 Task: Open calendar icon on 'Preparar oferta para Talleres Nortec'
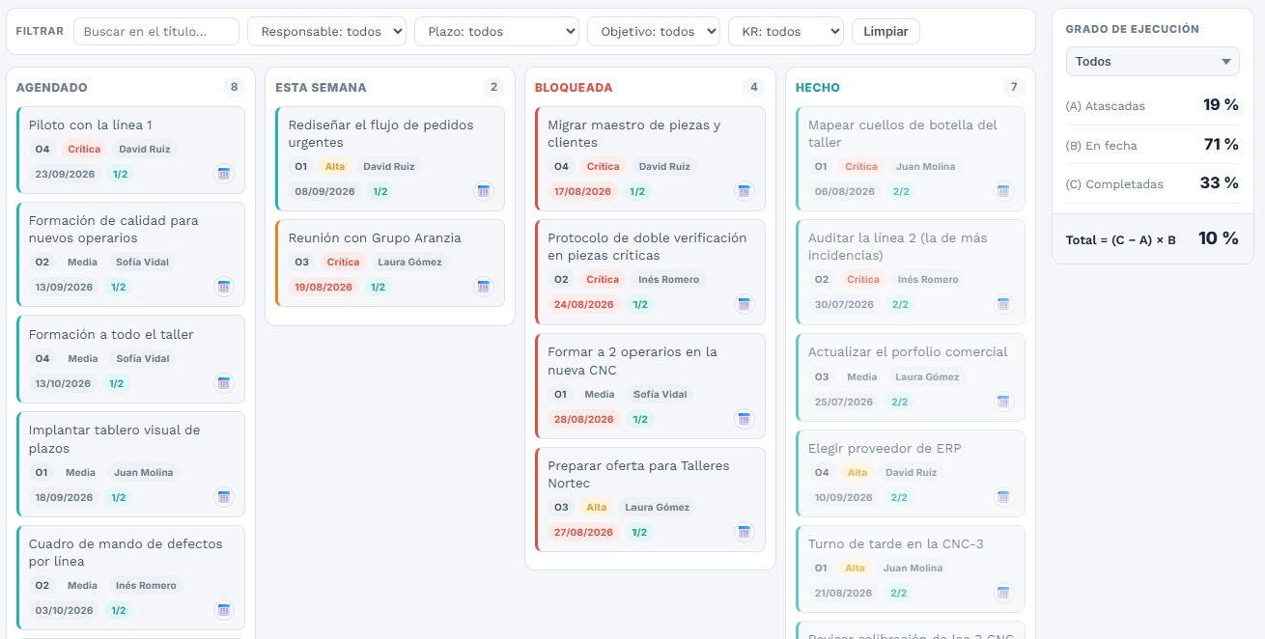click(x=744, y=532)
